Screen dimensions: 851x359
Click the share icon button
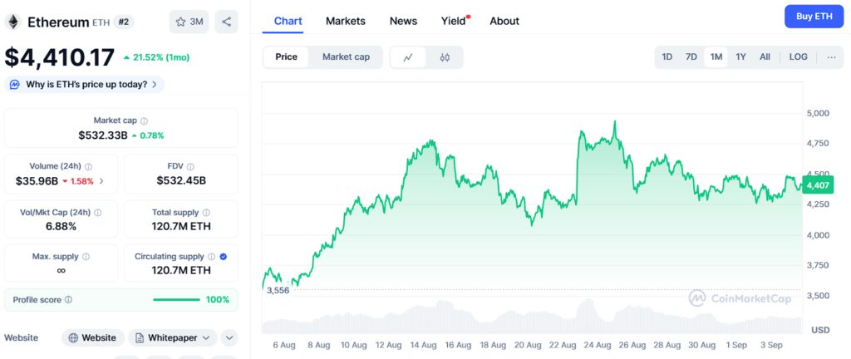pos(226,22)
